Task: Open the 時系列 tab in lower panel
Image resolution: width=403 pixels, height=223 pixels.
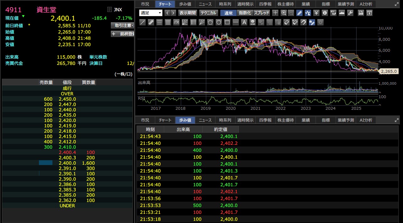Action: (x=225, y=120)
